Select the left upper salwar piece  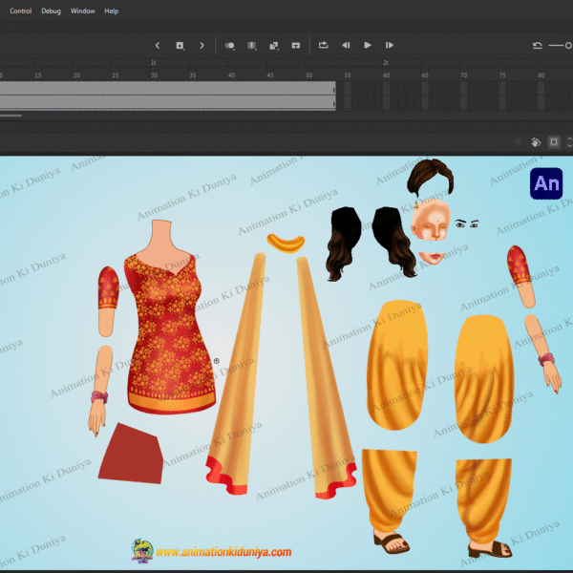tap(397, 365)
